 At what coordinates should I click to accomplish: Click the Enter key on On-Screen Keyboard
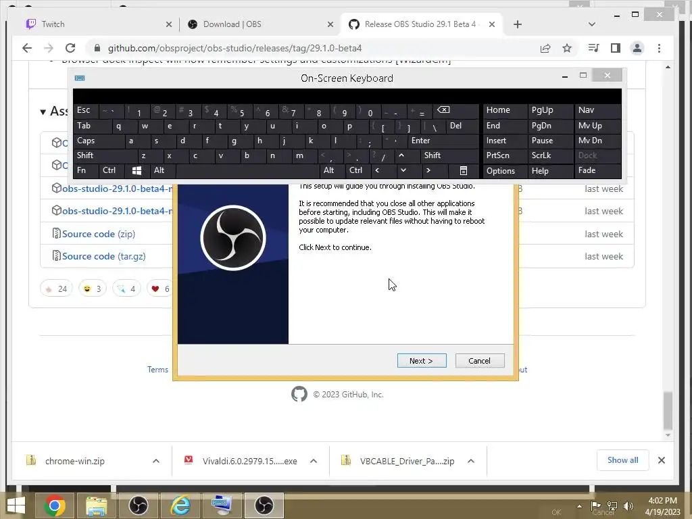point(443,141)
